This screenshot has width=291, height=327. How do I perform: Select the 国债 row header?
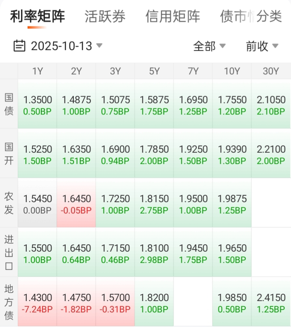pos(9,104)
